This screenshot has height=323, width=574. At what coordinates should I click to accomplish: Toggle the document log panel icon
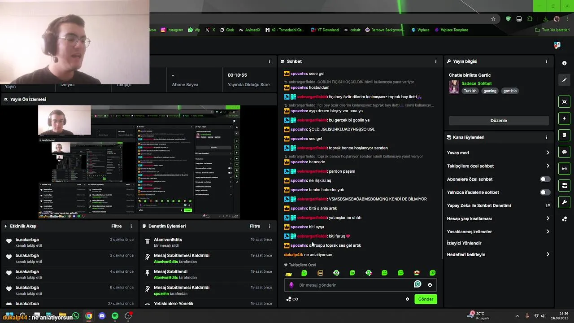[x=565, y=135]
